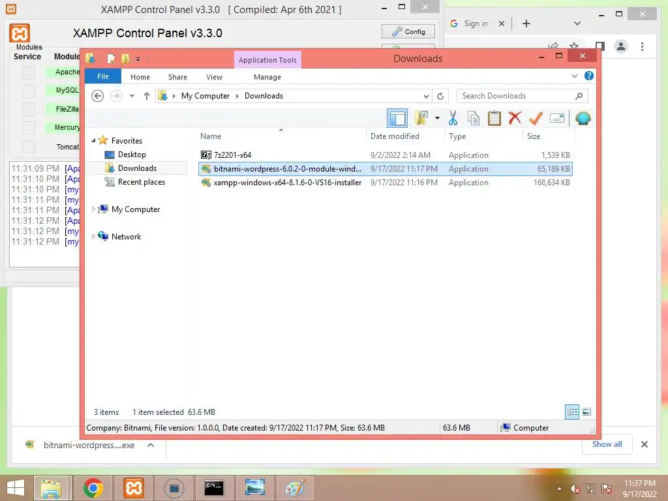Toggle FileZilla service checkbox in XAMPP
This screenshot has width=668, height=501.
click(x=29, y=109)
